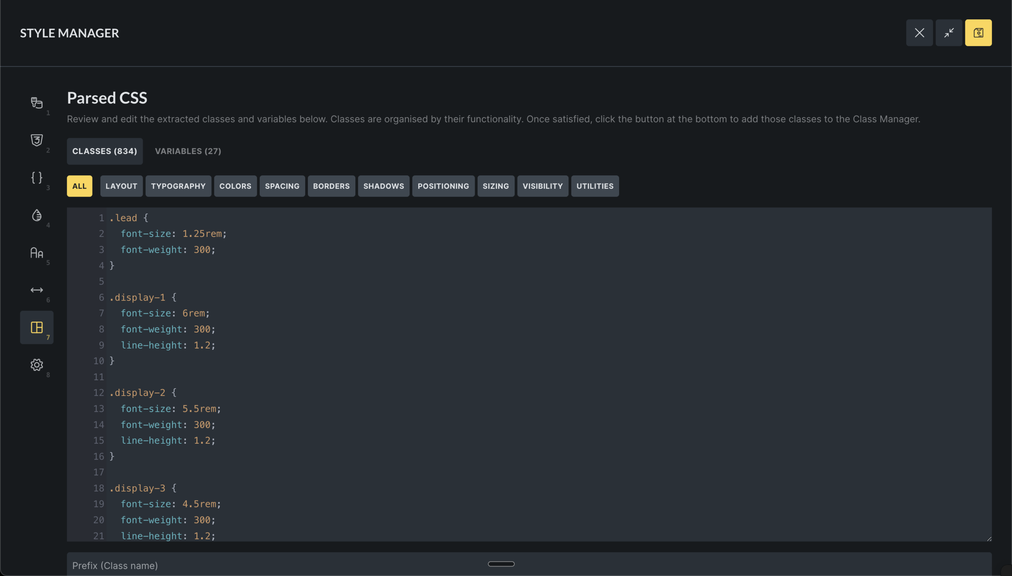Select the curly braces sidebar panel
The height and width of the screenshot is (576, 1012).
pyautogui.click(x=36, y=178)
